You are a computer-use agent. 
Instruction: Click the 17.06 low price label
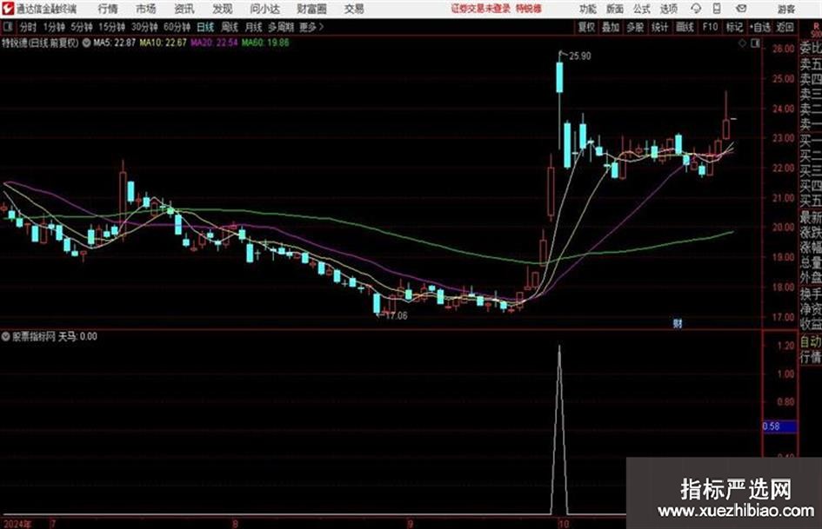(x=397, y=315)
